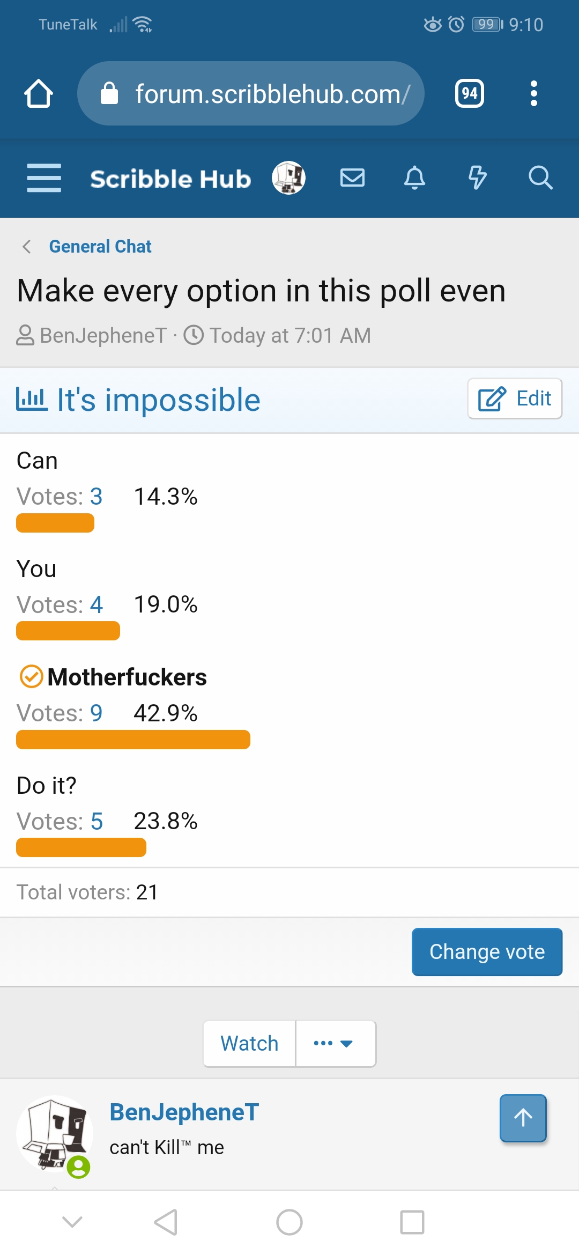View your selected vote checkmark on Motherfuckers
The image size is (579, 1255).
[x=31, y=677]
